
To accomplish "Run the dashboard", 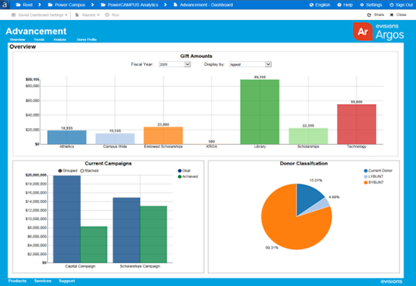I will coord(112,15).
